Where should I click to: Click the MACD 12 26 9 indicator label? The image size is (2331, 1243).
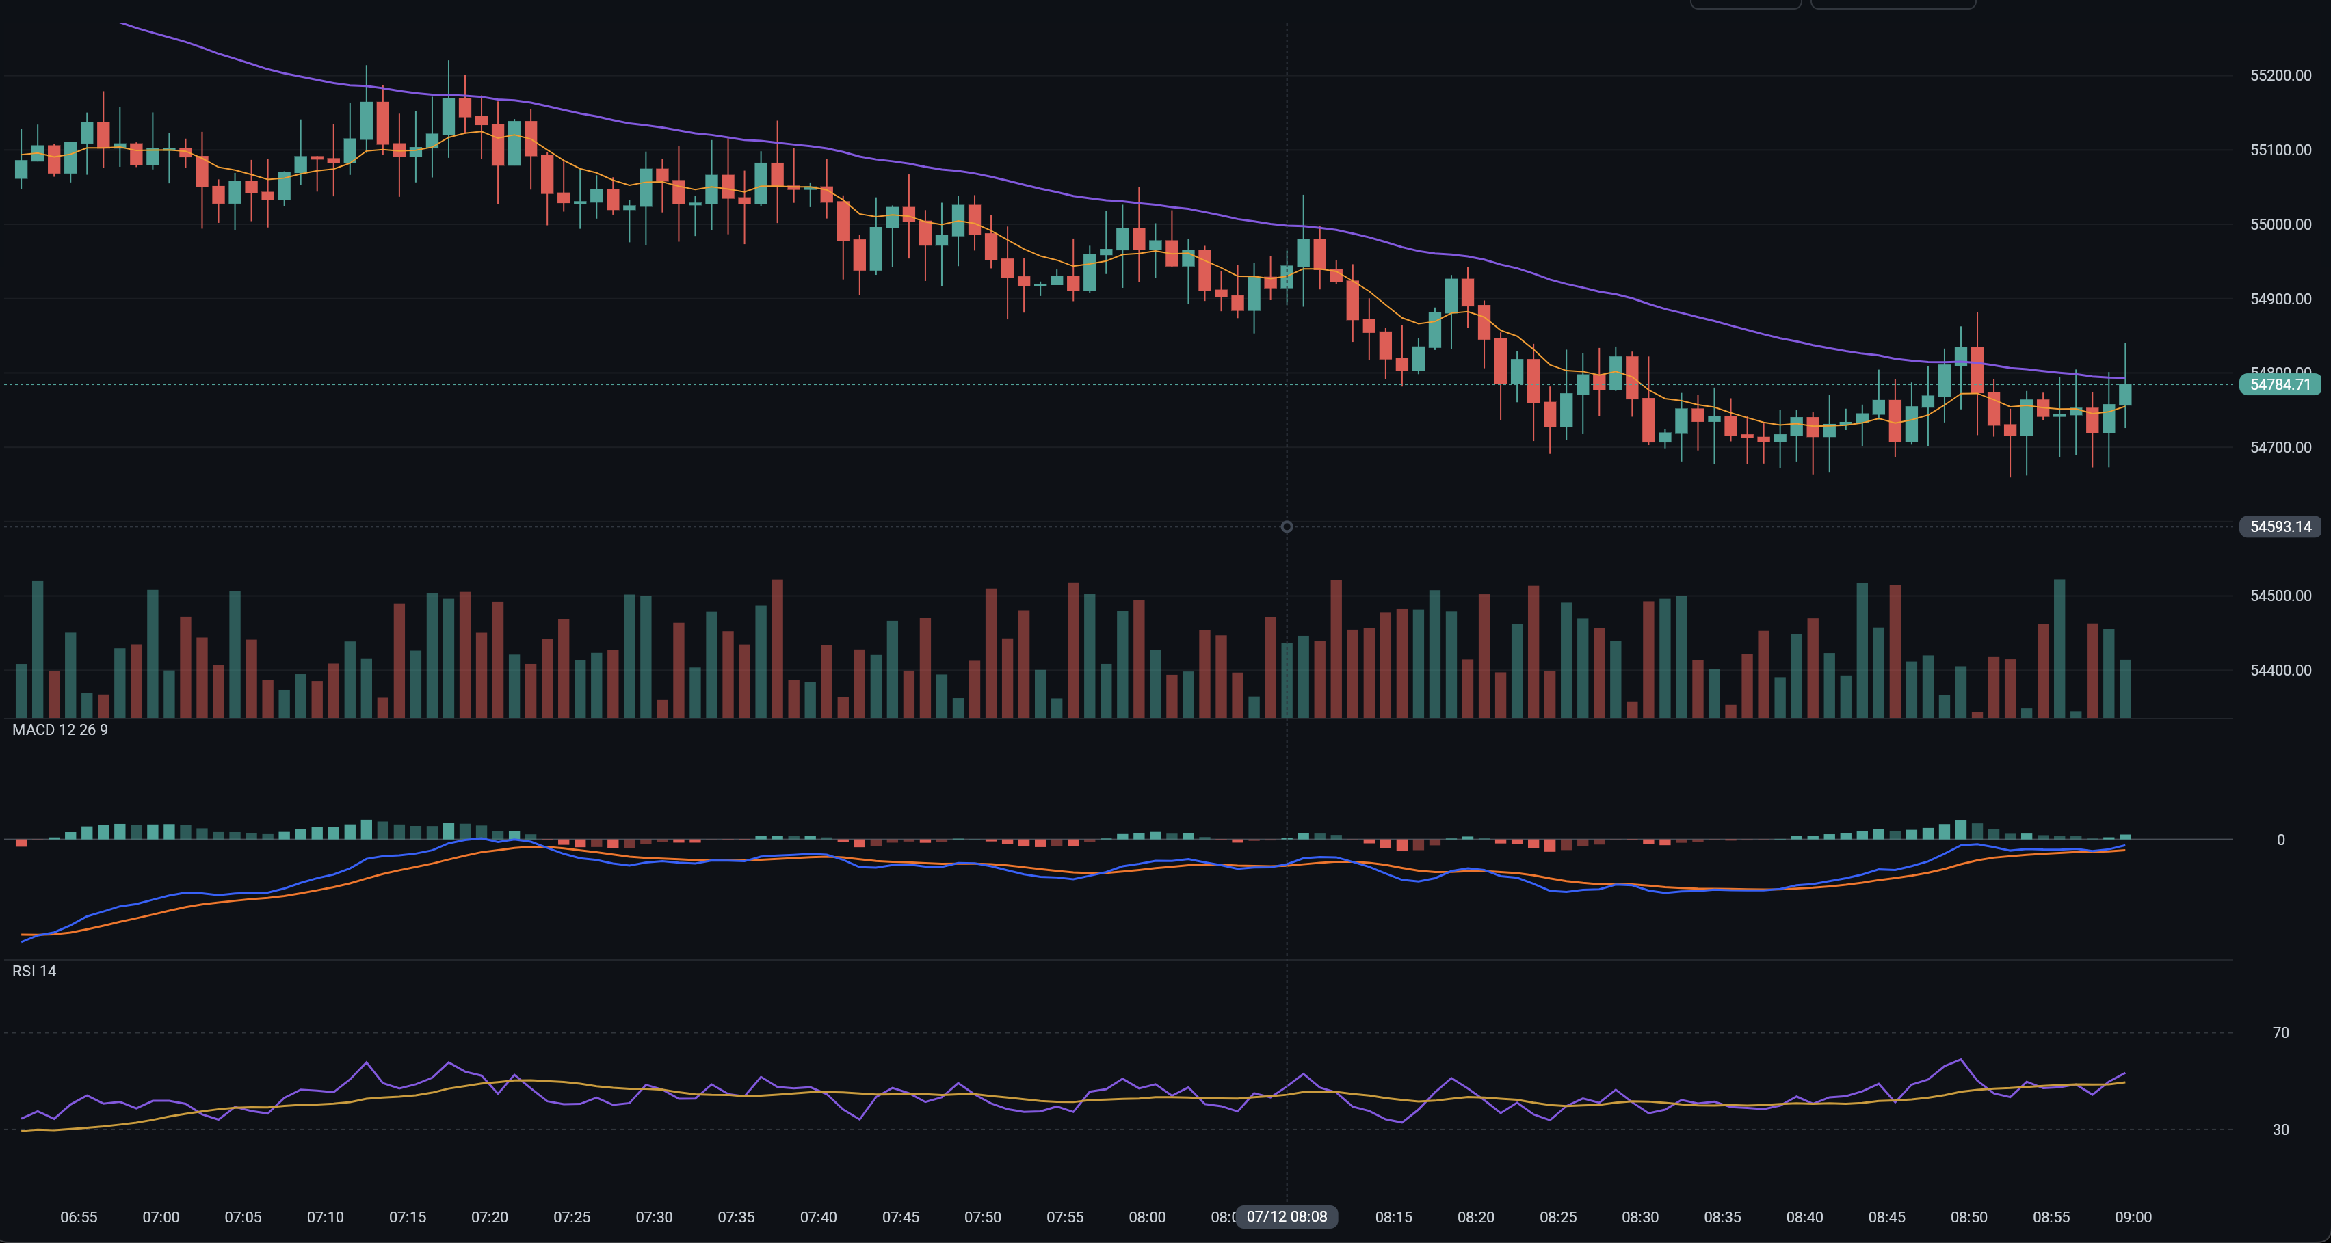(x=60, y=730)
